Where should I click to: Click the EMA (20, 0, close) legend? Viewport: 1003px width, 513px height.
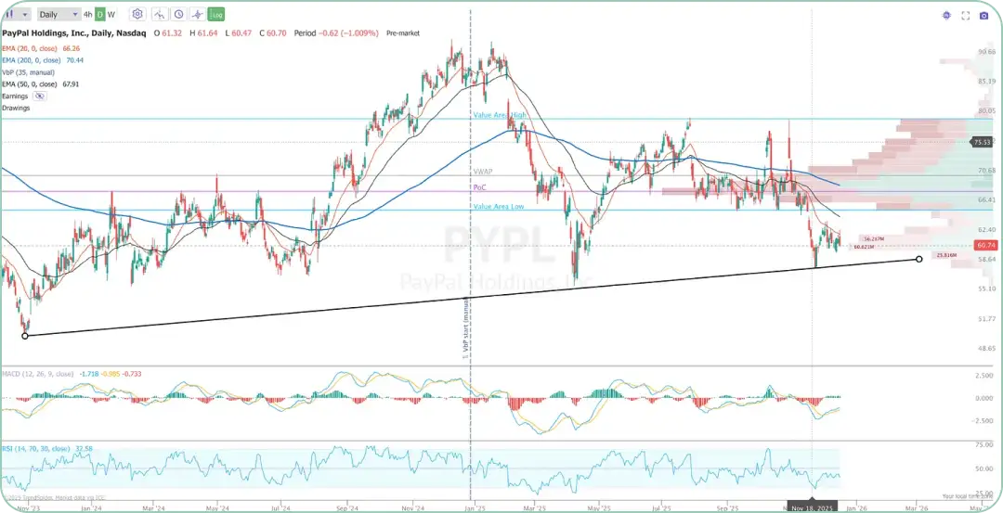(29, 48)
